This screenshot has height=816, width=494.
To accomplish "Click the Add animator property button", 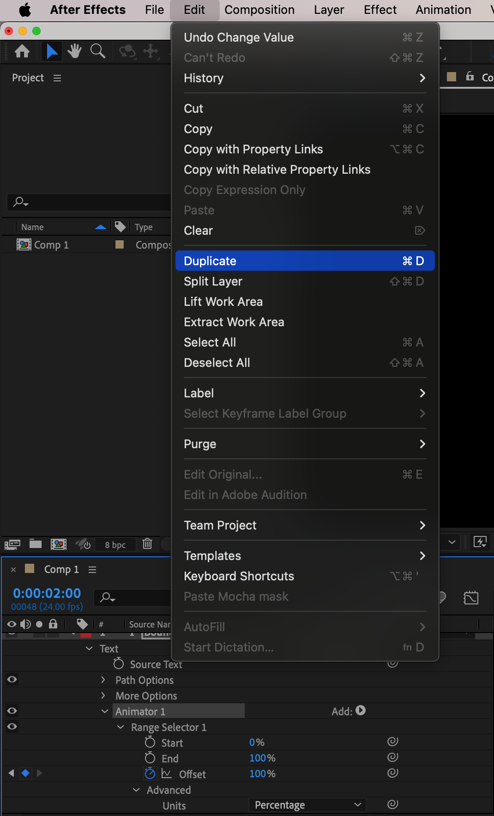I will tap(361, 711).
